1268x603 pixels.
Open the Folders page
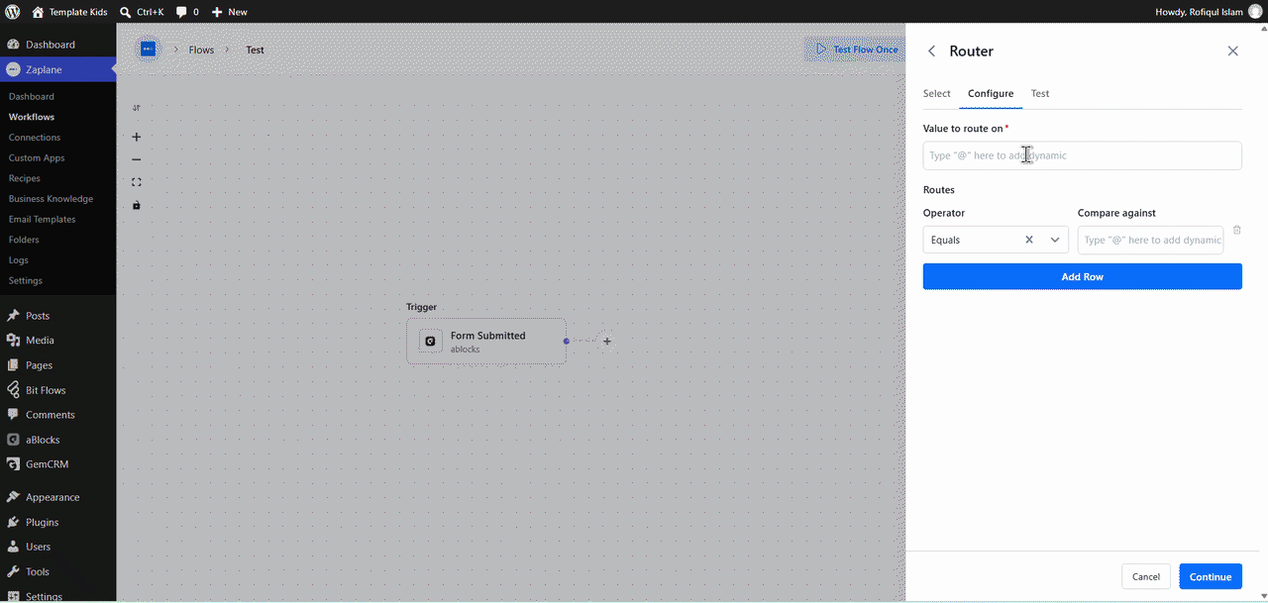tap(24, 240)
